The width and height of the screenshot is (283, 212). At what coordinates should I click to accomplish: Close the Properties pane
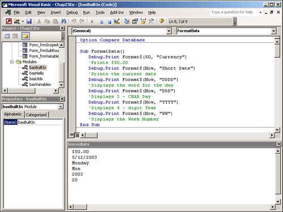pyautogui.click(x=62, y=99)
